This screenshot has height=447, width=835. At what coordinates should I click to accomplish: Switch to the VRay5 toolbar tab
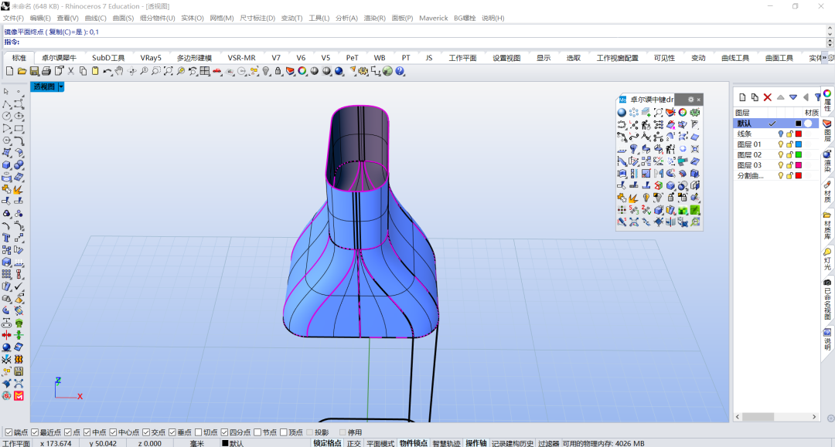(x=151, y=58)
